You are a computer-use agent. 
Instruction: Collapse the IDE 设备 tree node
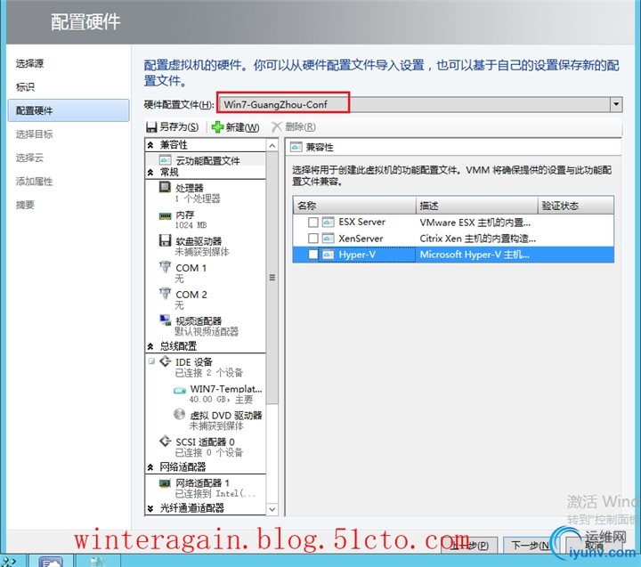(151, 361)
